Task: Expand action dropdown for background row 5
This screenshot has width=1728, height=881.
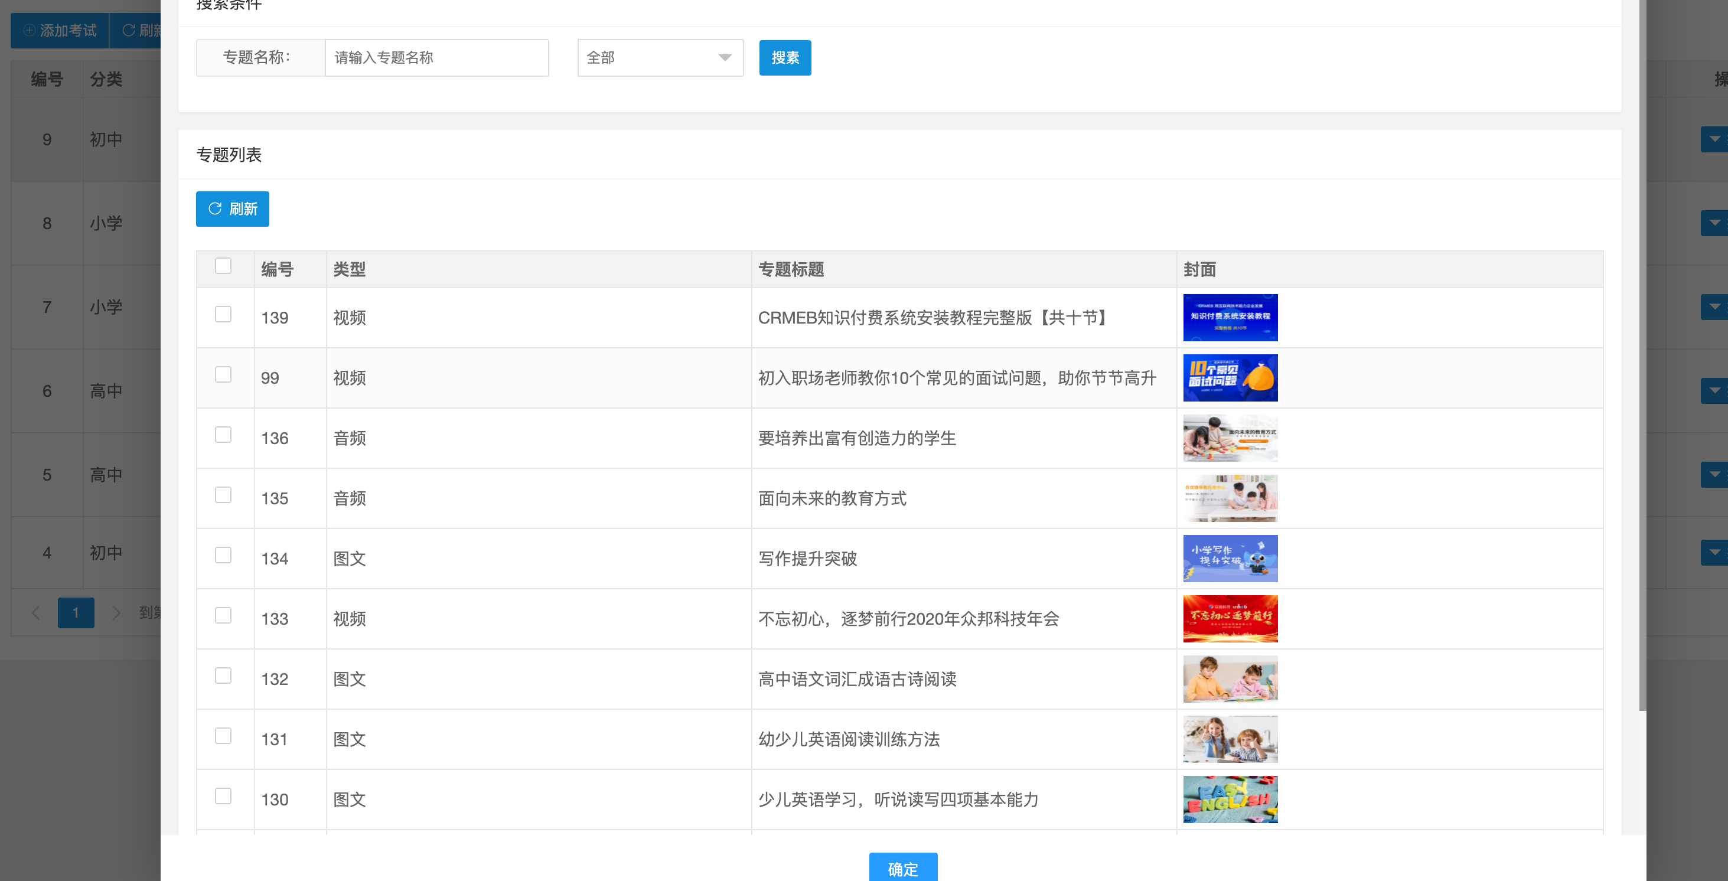Action: pyautogui.click(x=1714, y=475)
